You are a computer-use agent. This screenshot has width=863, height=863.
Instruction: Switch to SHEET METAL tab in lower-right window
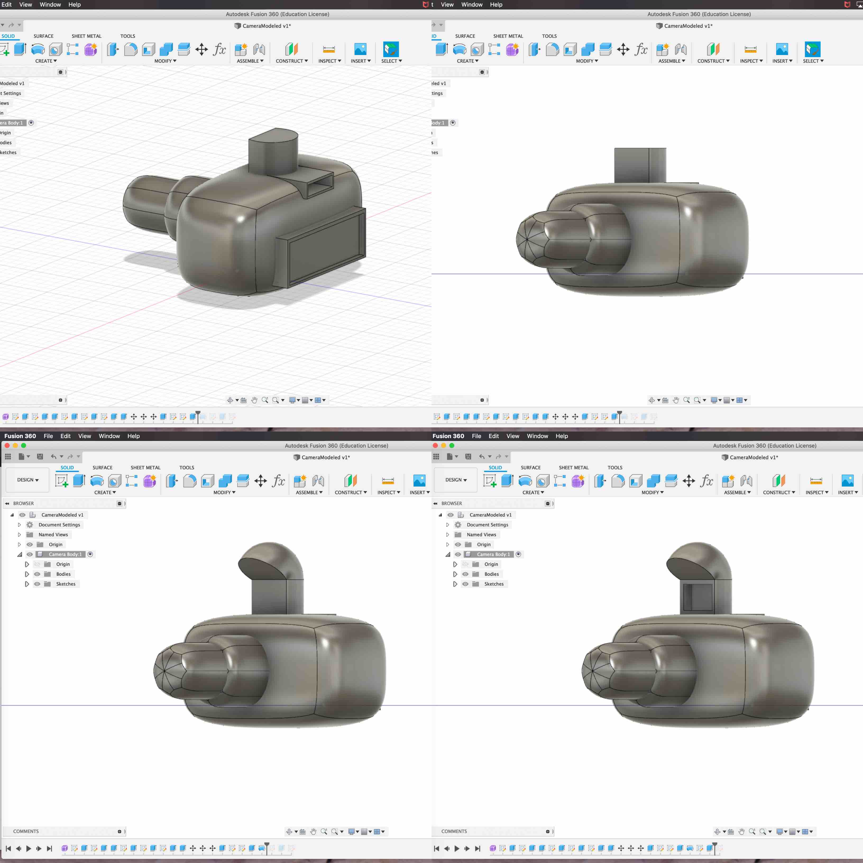coord(573,468)
